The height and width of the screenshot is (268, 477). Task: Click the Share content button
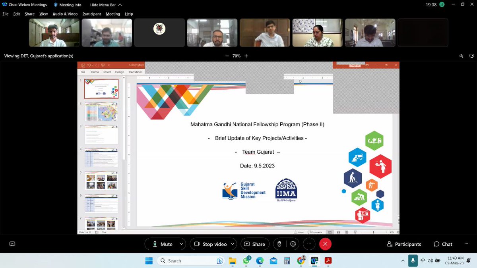(x=255, y=244)
